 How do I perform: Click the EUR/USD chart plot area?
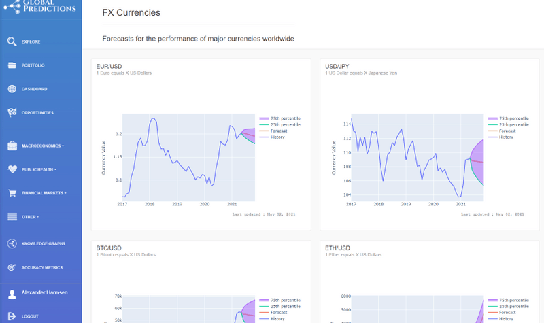[x=188, y=158]
